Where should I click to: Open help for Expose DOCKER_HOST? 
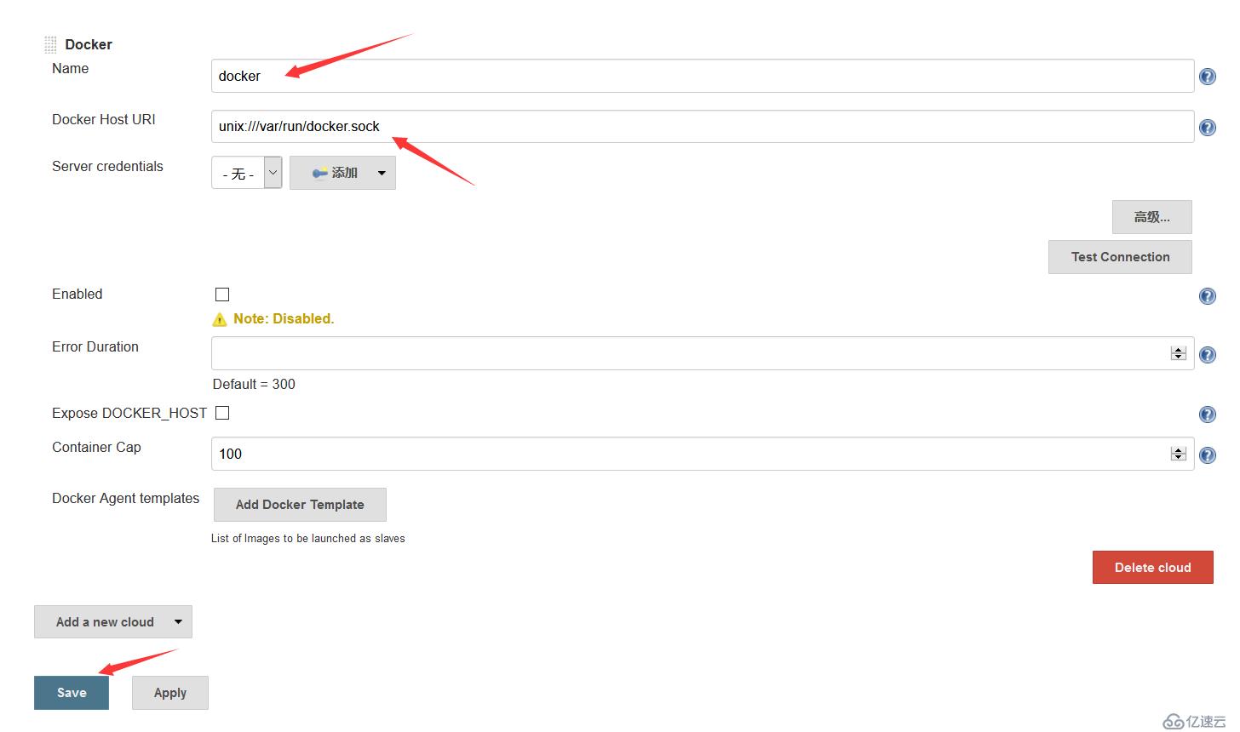pos(1207,415)
